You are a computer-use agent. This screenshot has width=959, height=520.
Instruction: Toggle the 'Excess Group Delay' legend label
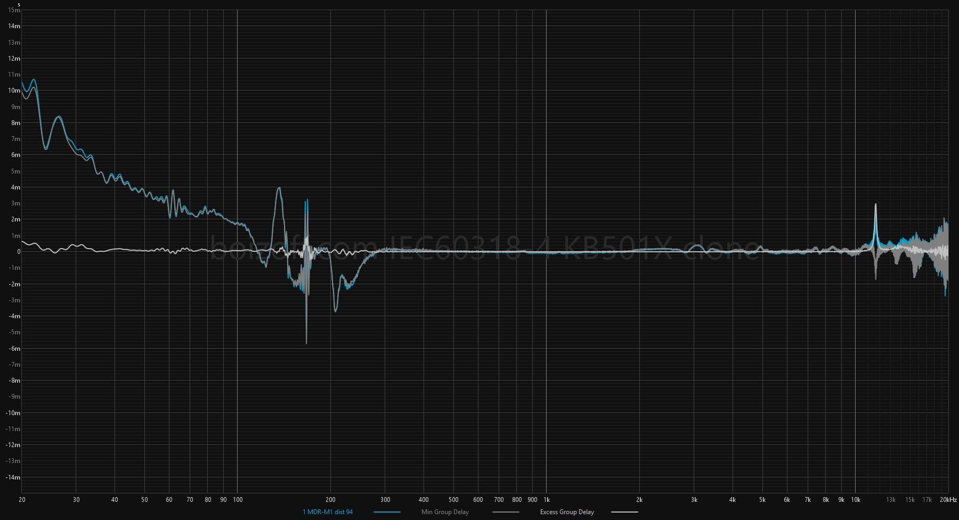567,512
